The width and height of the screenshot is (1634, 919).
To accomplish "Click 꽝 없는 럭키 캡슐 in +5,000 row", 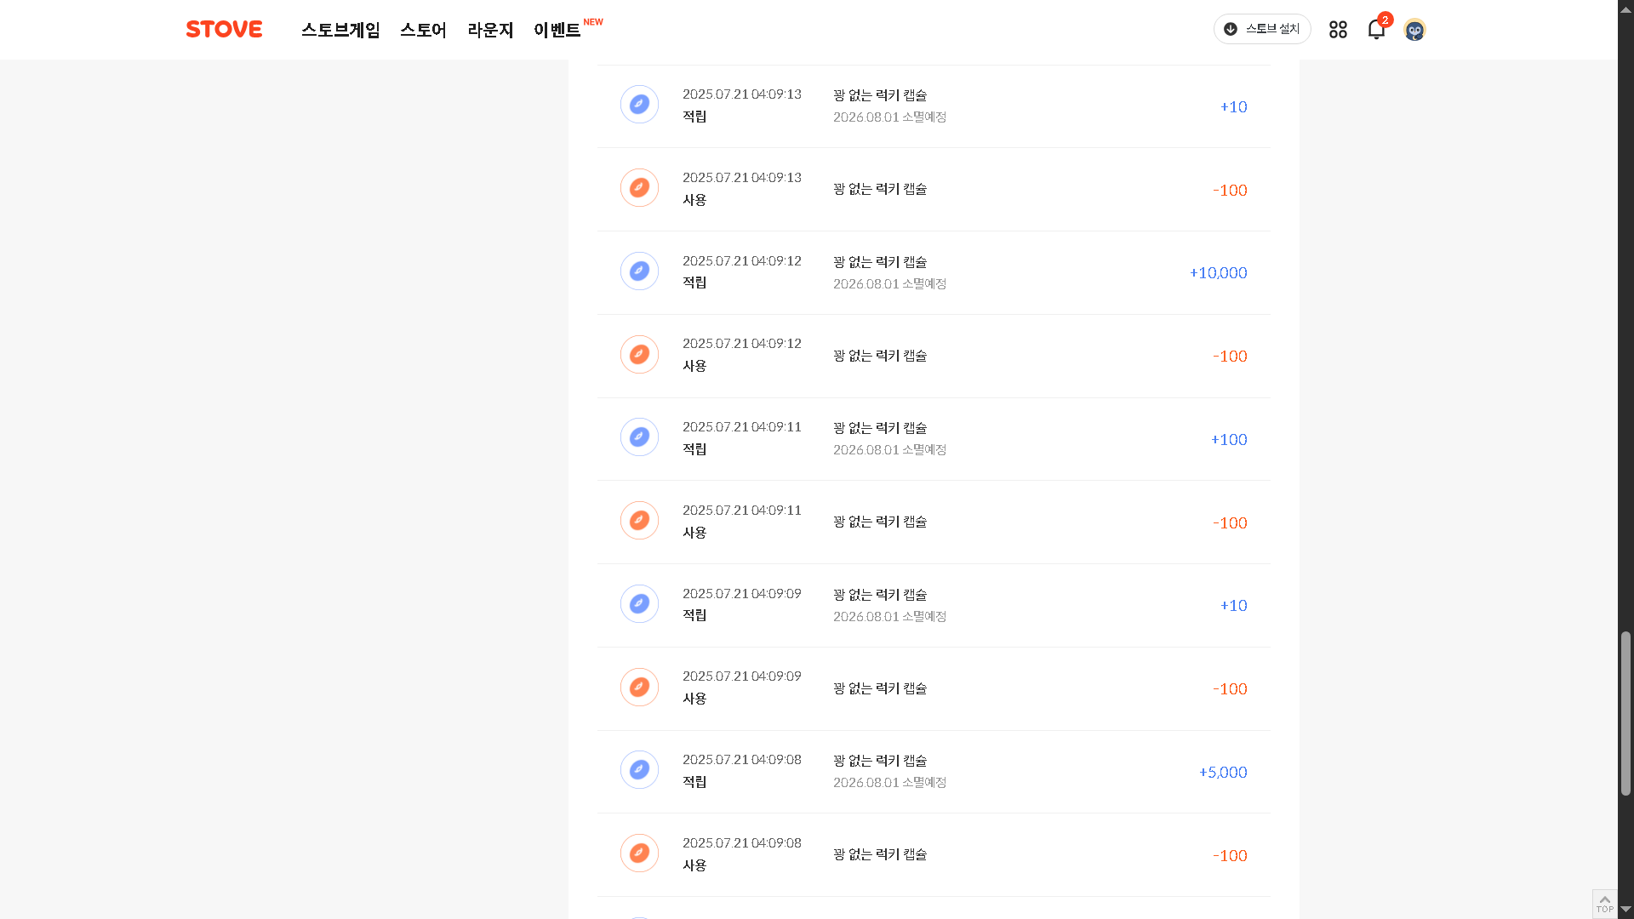I will (880, 761).
